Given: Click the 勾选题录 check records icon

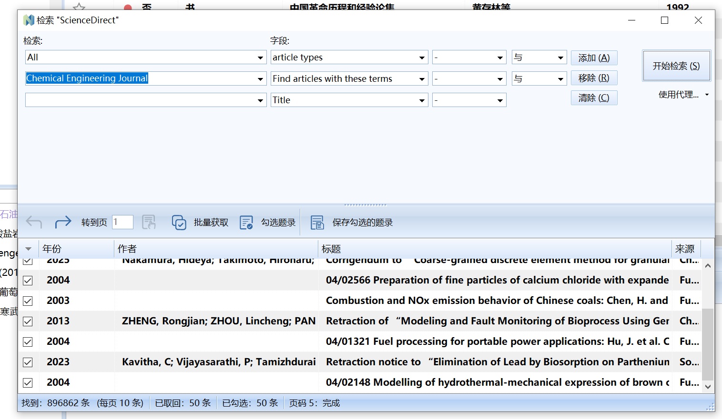Looking at the screenshot, I should [246, 222].
